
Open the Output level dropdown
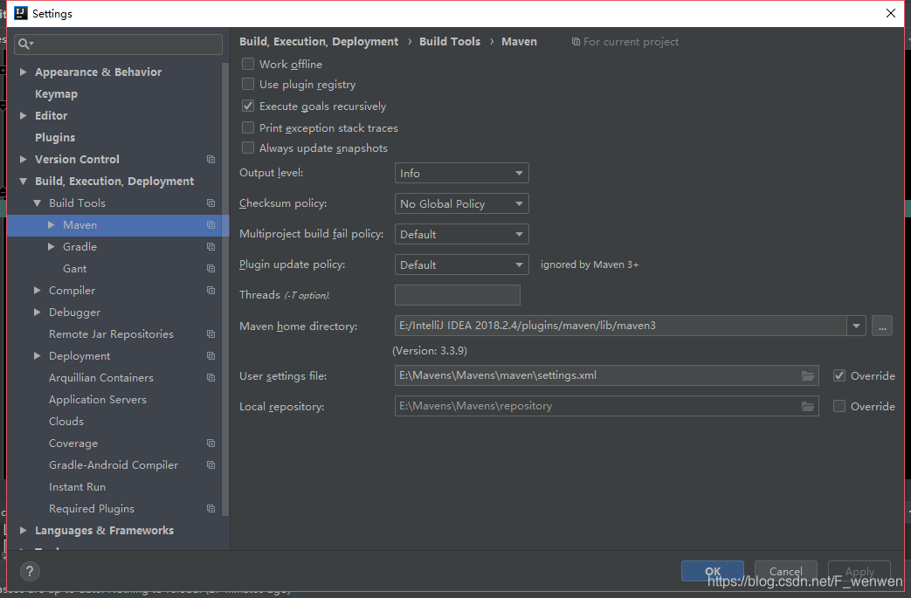pyautogui.click(x=462, y=173)
